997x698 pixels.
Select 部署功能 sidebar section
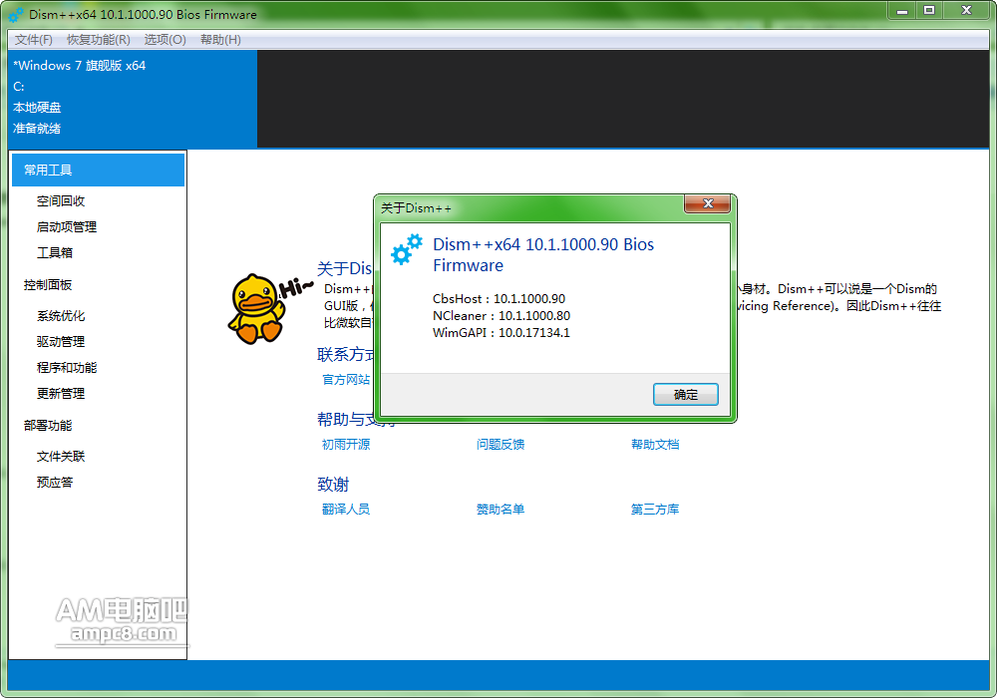point(48,426)
